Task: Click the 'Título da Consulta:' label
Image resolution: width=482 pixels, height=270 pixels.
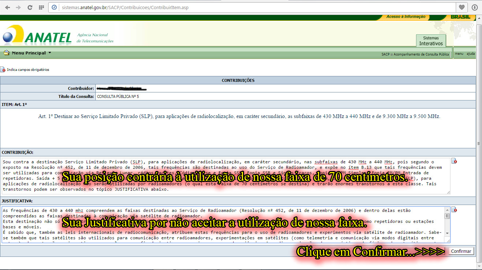Action: [76, 96]
